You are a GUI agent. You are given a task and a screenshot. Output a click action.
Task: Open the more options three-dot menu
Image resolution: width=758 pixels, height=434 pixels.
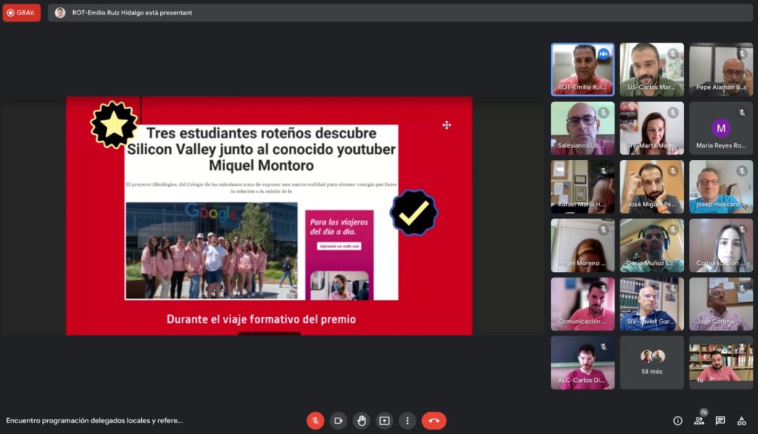[x=408, y=420]
